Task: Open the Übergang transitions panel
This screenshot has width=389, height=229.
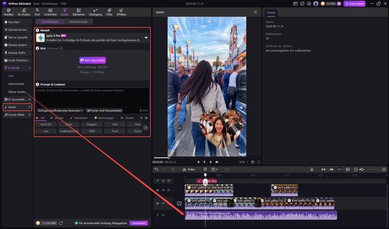Action: (x=95, y=12)
